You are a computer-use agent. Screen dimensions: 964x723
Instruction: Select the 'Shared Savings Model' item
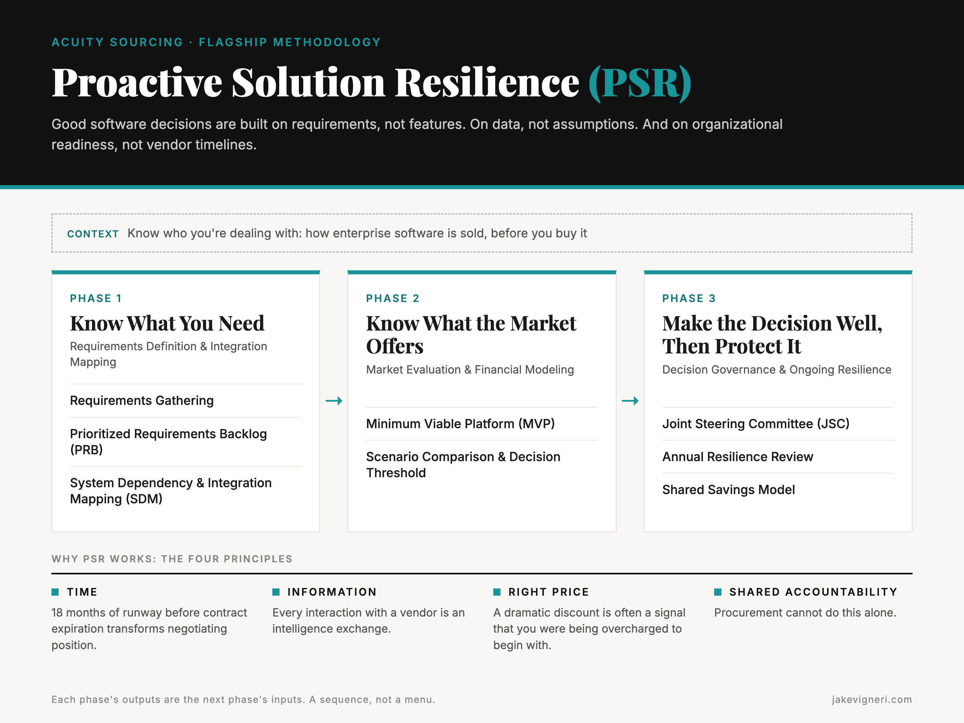click(x=728, y=490)
